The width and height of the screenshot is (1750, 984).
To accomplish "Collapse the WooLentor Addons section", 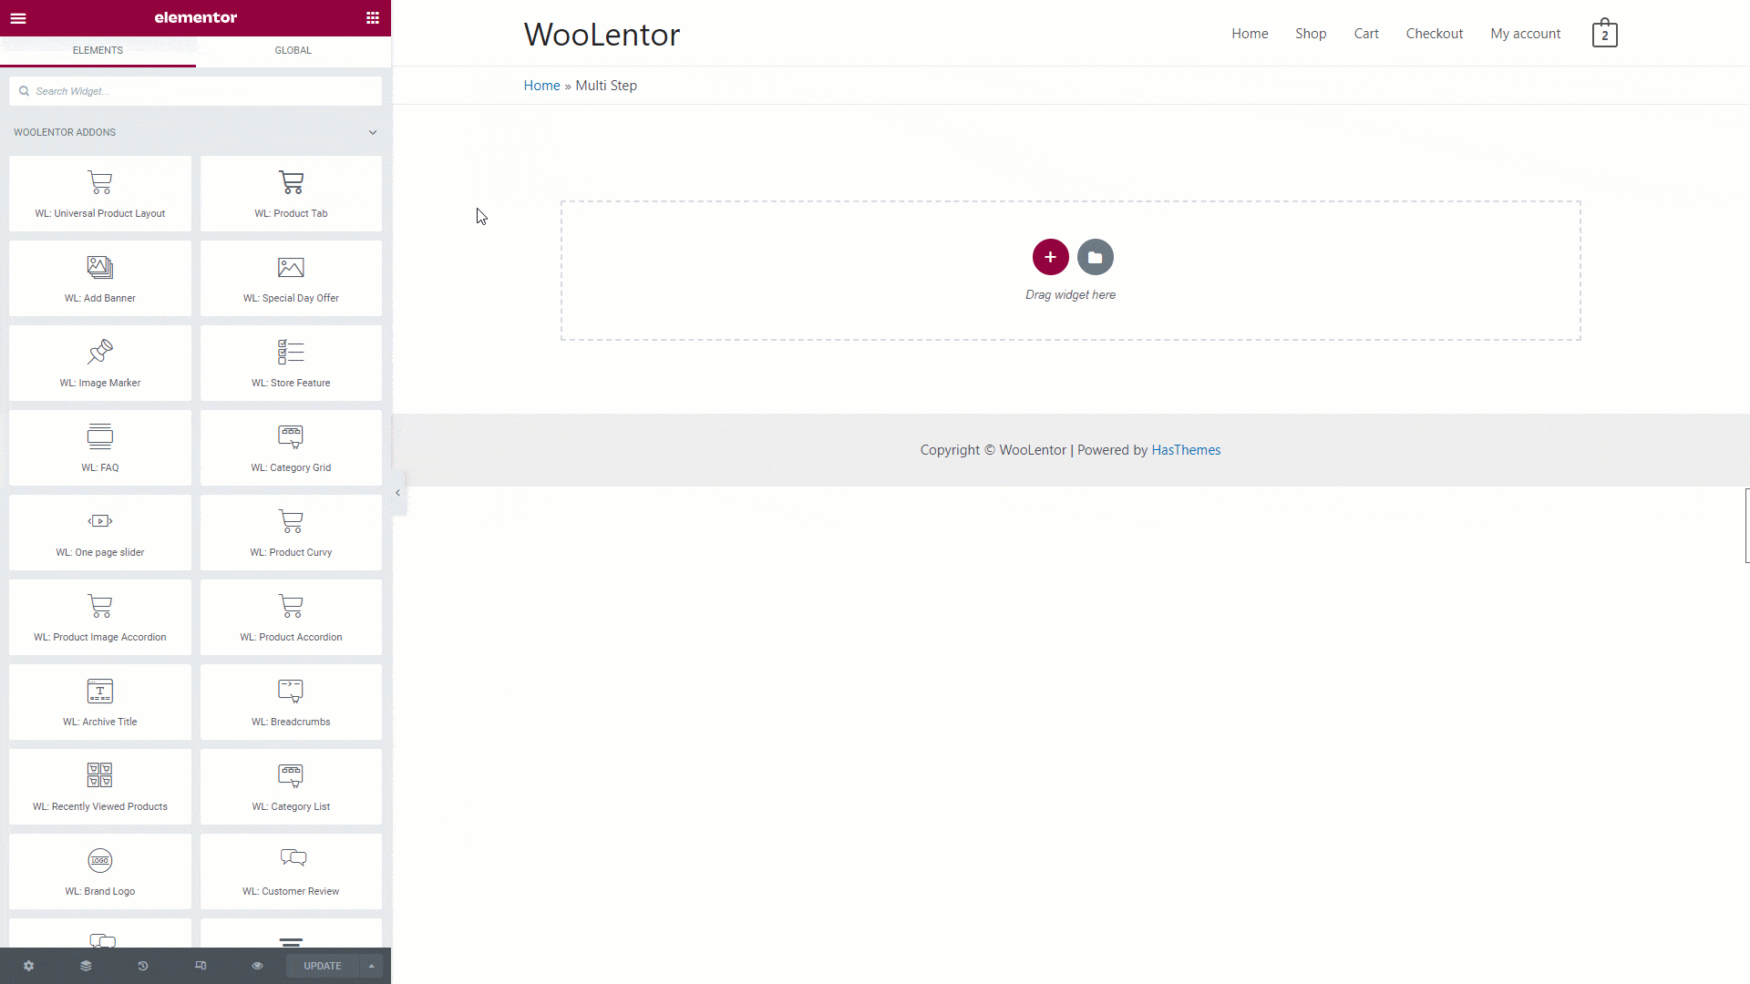I will tap(372, 133).
